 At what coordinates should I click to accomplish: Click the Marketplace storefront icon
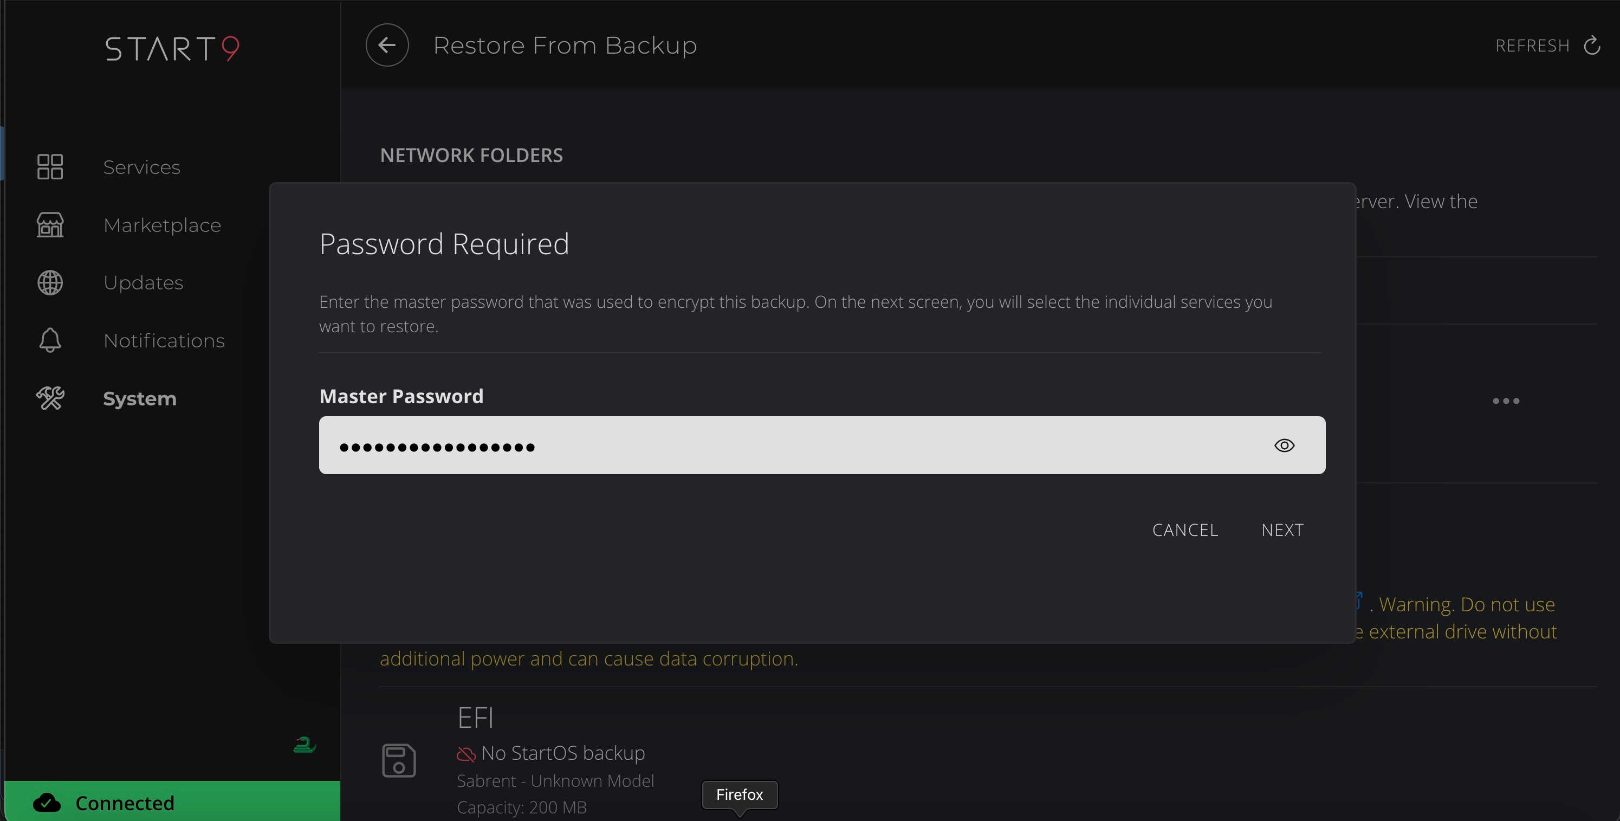click(50, 224)
